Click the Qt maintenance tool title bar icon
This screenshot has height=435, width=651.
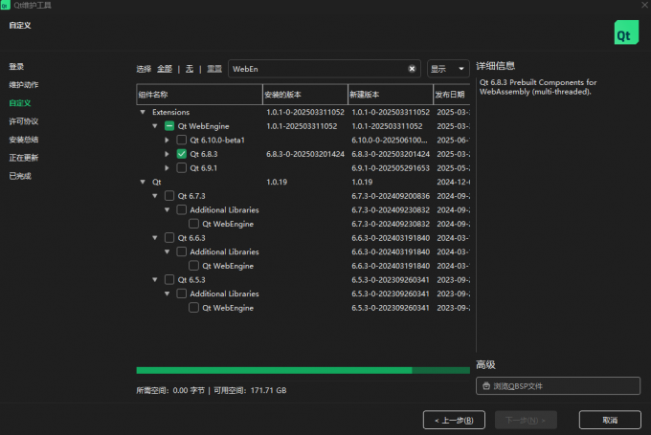point(5,5)
